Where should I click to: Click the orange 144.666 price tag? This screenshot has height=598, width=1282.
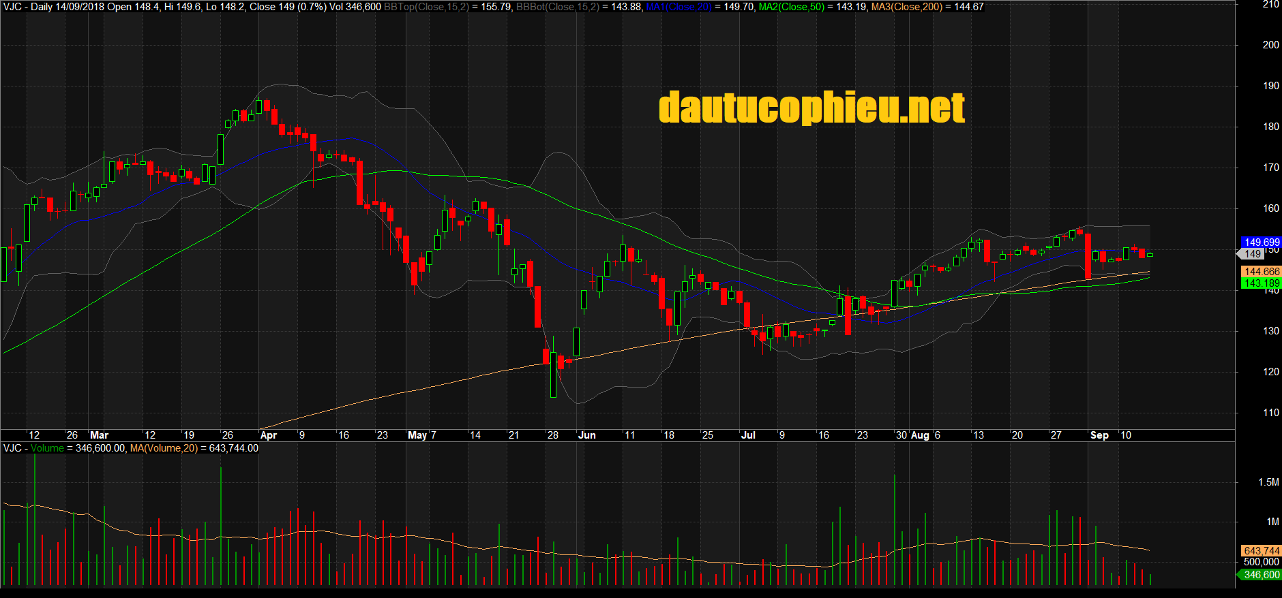(1262, 272)
